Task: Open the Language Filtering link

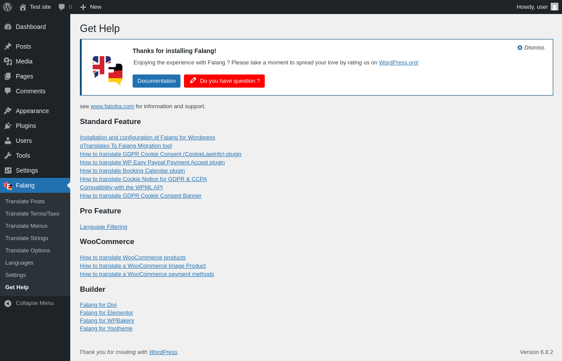Action: [104, 227]
